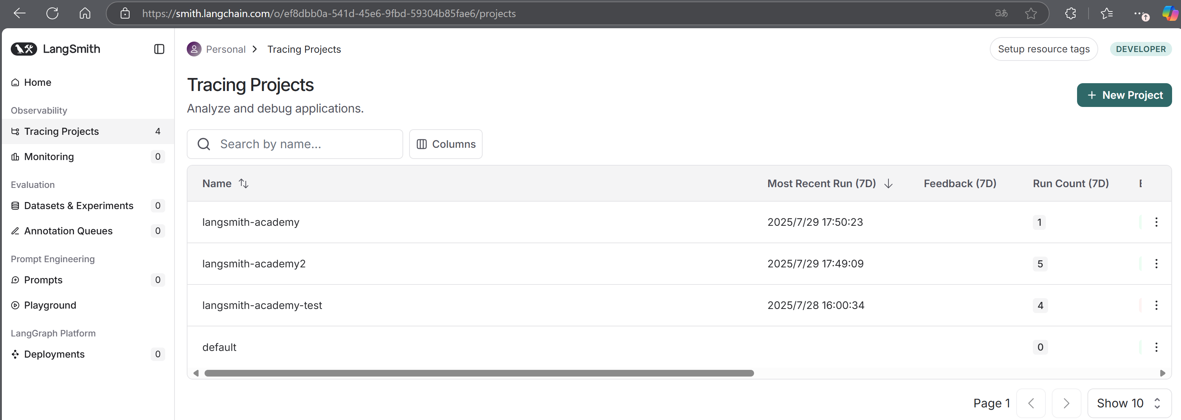Click run count 1 for langsmith-academy
1181x420 pixels.
click(1039, 222)
